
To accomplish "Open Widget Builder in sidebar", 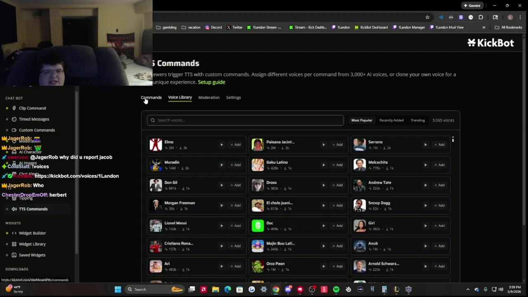I will [x=32, y=233].
